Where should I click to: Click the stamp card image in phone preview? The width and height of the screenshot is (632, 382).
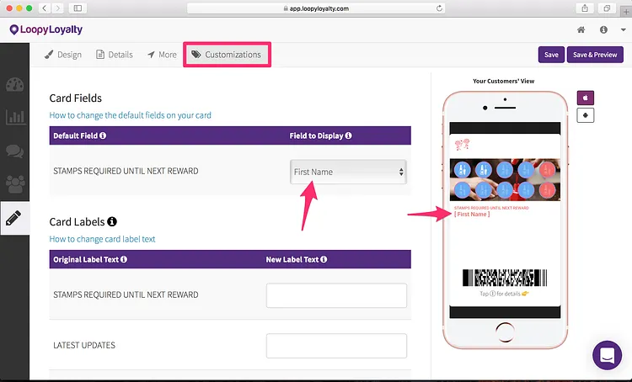pos(505,179)
